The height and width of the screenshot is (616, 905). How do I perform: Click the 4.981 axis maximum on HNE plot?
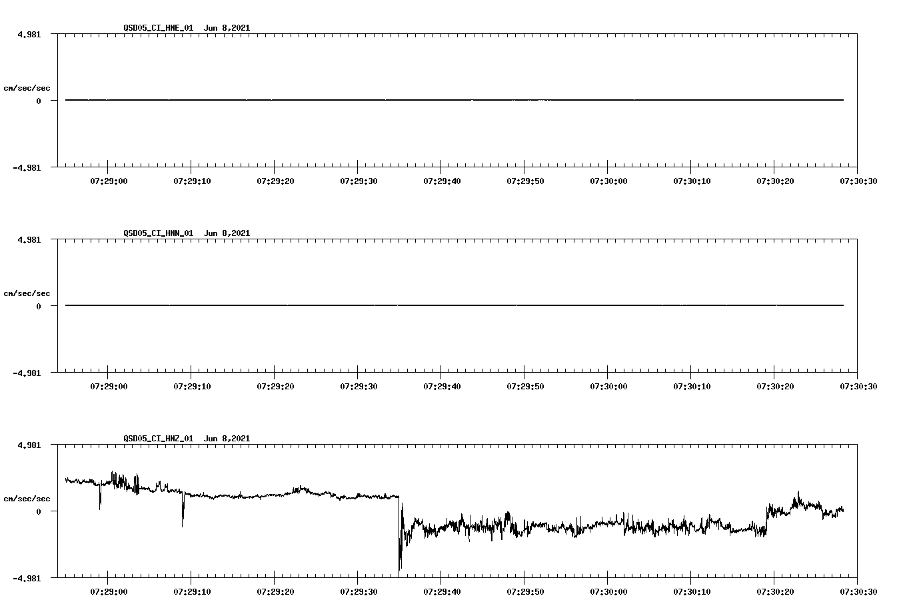(x=29, y=34)
